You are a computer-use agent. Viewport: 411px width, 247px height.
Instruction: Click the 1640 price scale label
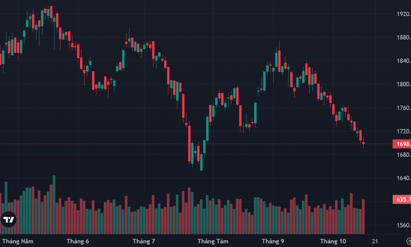[404, 178]
